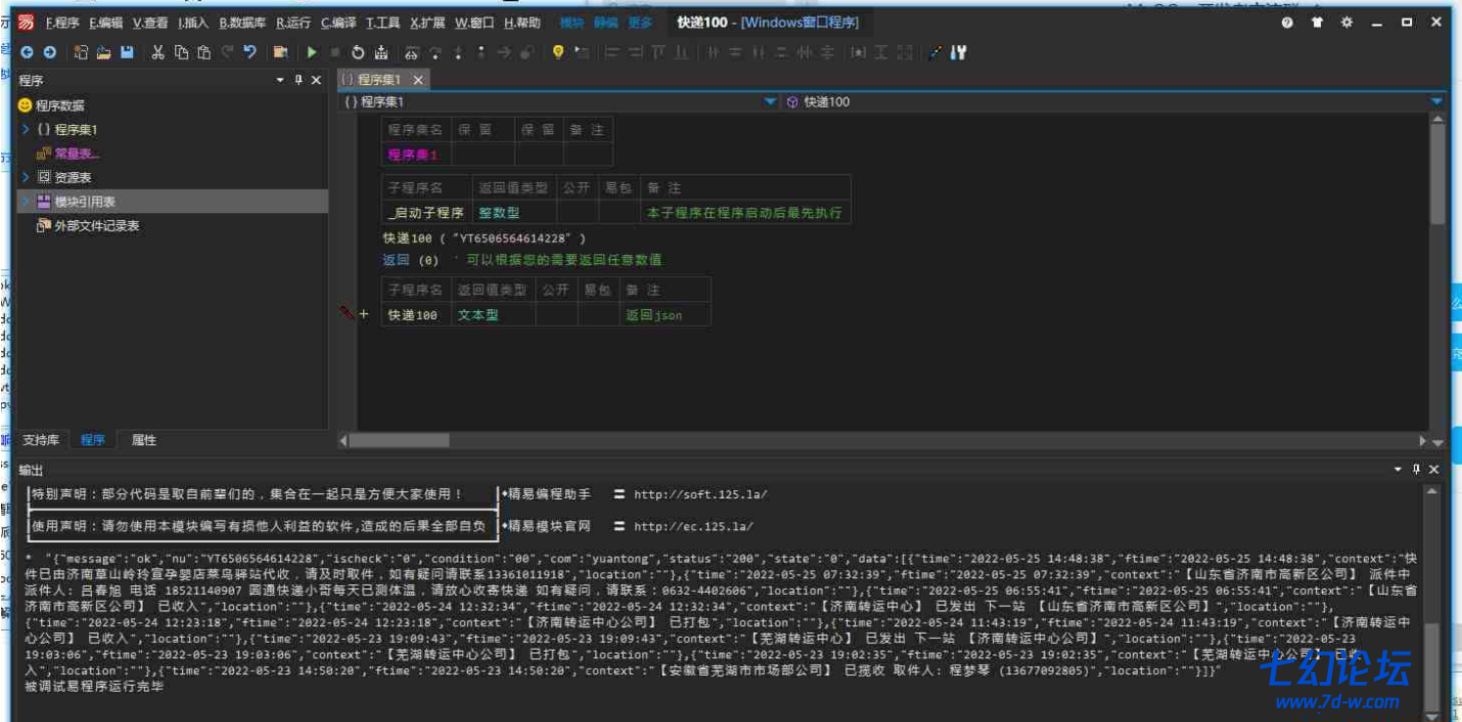Open the wrench and screwdriver tools icon
Screen dimensions: 1462x722
(x=959, y=53)
